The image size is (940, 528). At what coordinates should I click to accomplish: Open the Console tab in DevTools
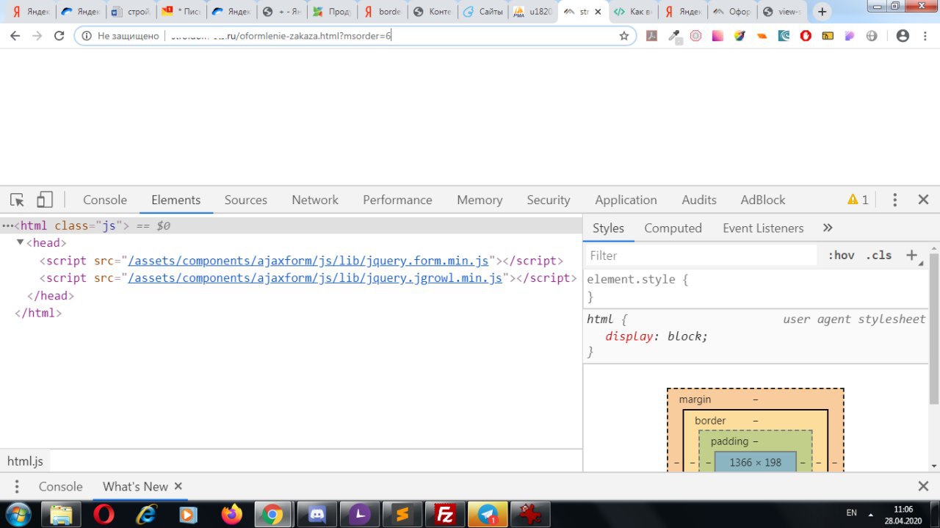click(x=105, y=200)
